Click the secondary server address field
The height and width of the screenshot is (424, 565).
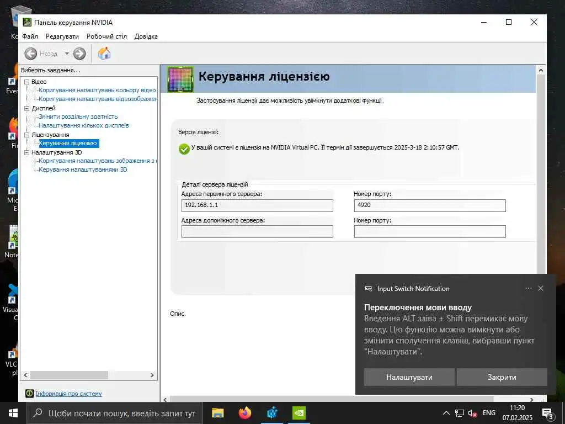point(257,231)
